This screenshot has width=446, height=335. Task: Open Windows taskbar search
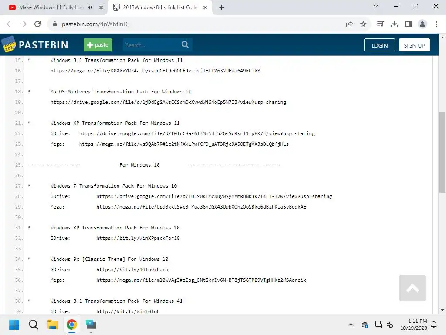click(x=33, y=325)
